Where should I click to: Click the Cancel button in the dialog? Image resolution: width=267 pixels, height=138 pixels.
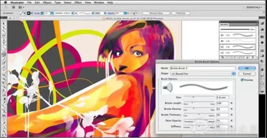pyautogui.click(x=247, y=74)
